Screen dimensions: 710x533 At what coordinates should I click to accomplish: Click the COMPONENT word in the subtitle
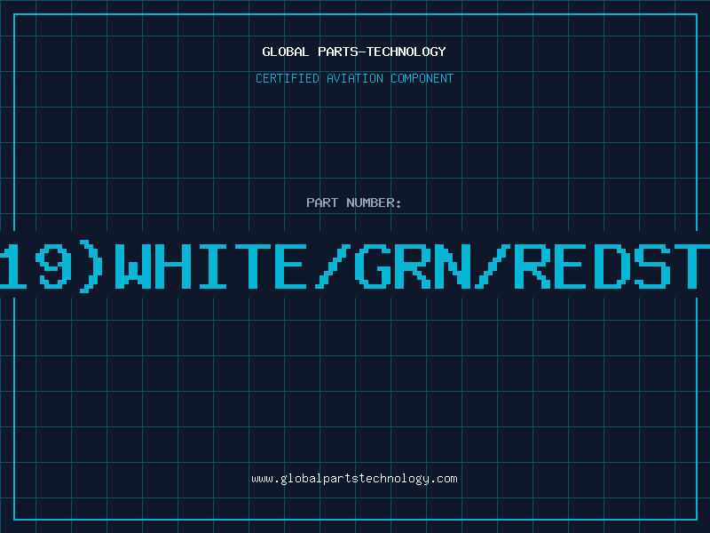tap(422, 78)
